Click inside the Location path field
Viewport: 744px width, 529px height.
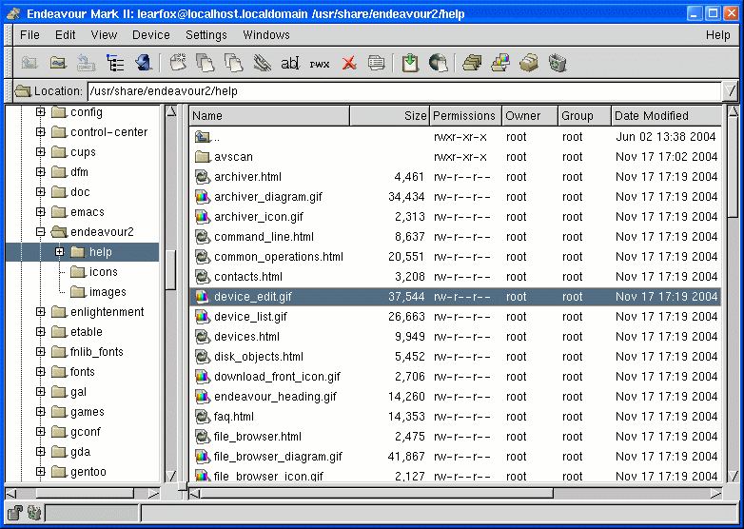click(x=400, y=91)
